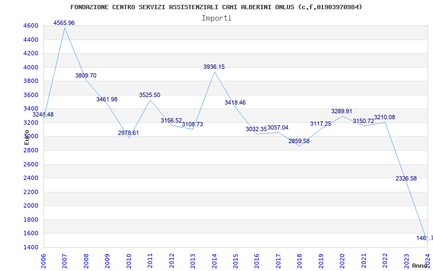Select the data label 3156.52
The height and width of the screenshot is (271, 433).
click(x=172, y=120)
